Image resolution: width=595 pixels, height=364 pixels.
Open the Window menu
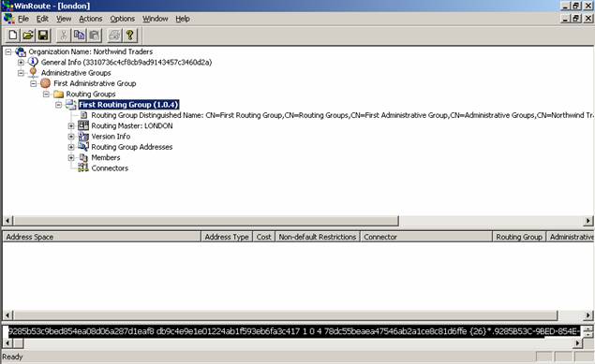pos(156,19)
